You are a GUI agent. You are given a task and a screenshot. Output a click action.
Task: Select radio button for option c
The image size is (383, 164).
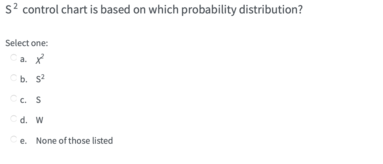pos(13,98)
